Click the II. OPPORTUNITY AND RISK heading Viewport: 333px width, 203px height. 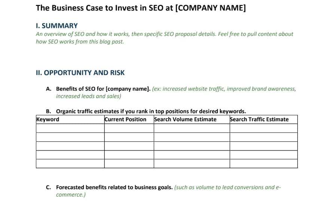tap(80, 73)
